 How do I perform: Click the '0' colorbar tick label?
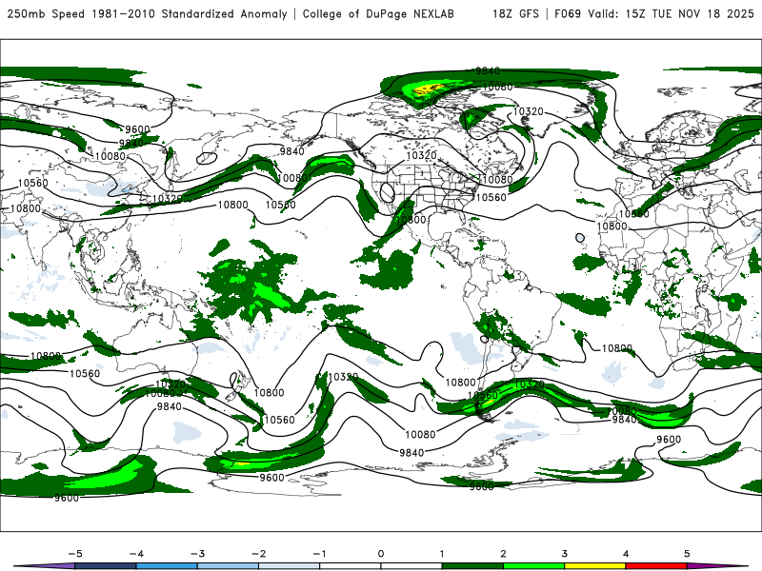tap(381, 554)
